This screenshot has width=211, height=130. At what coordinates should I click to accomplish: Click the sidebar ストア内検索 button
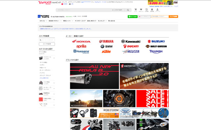click(x=47, y=44)
